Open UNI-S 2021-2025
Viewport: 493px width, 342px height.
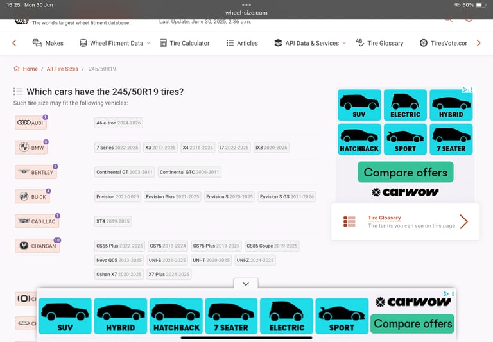click(x=168, y=260)
